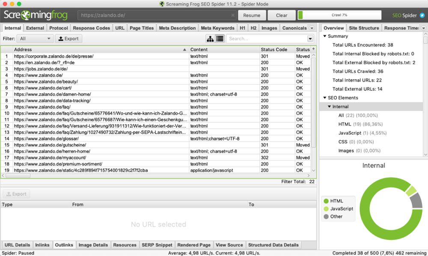Select row https://corporate.zalando.de/de/presse/
The width and height of the screenshot is (428, 256).
[156, 56]
